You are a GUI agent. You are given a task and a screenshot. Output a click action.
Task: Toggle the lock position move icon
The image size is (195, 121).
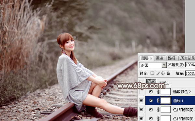[x=163, y=73]
